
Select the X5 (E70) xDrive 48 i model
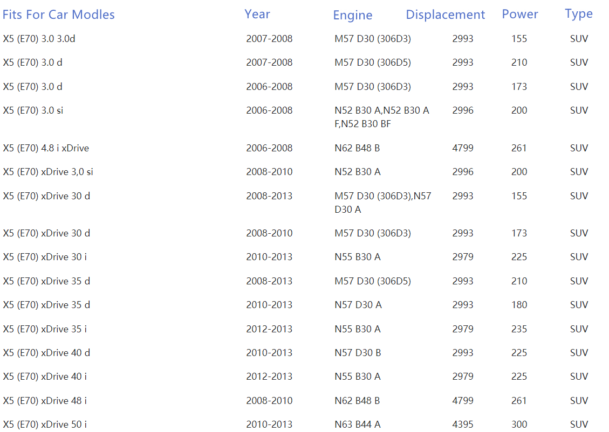45,401
